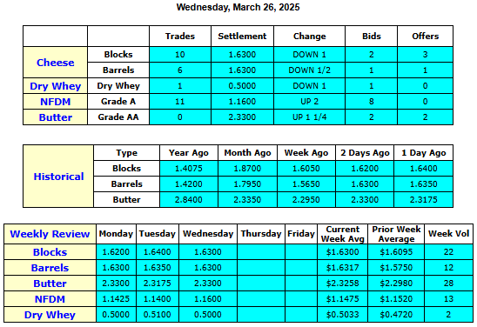The width and height of the screenshot is (477, 327).
Task: Select the Dry Whey category link
Action: (x=56, y=86)
